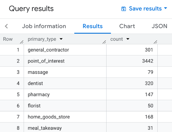
Task: Select the Results tab
Action: pyautogui.click(x=92, y=26)
